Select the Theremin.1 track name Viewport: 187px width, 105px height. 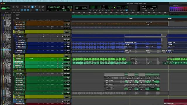19,100
